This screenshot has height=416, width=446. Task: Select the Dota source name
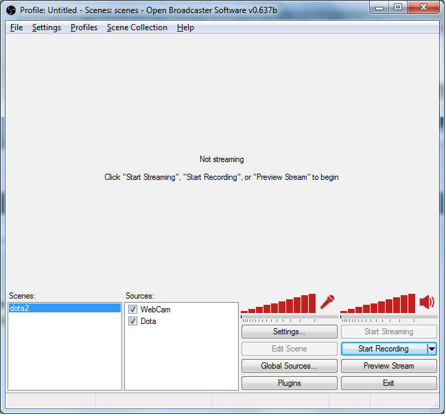tap(148, 322)
